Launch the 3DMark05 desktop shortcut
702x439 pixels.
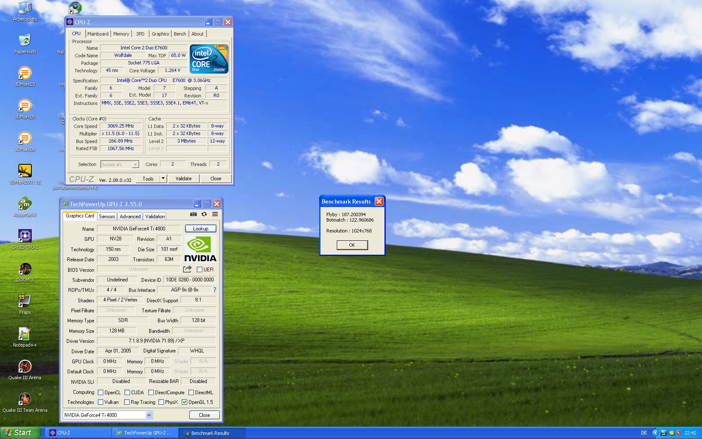(x=25, y=109)
